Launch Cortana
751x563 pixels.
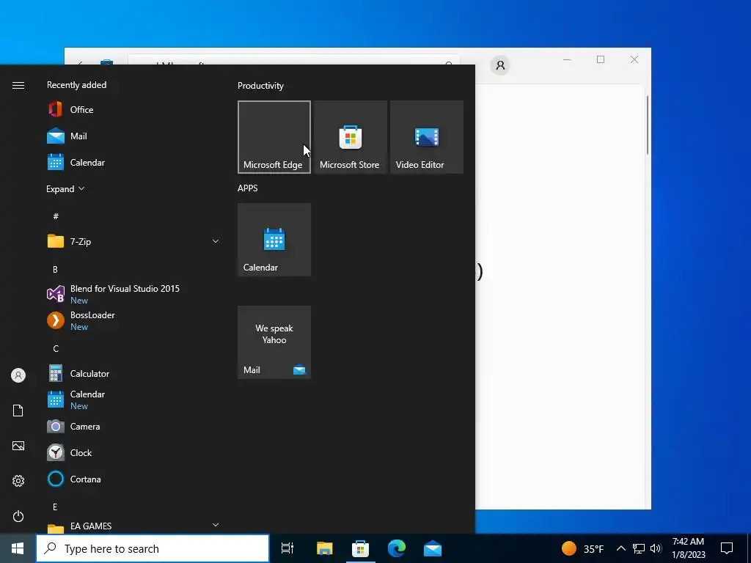pyautogui.click(x=134, y=479)
